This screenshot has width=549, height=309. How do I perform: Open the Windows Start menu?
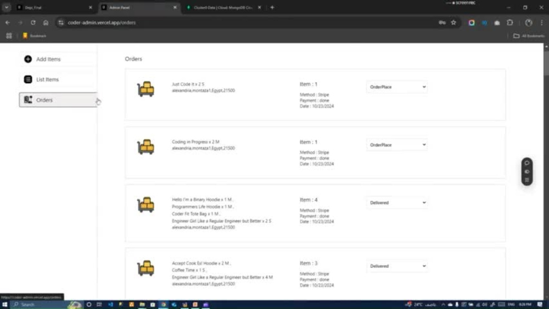tap(4, 305)
